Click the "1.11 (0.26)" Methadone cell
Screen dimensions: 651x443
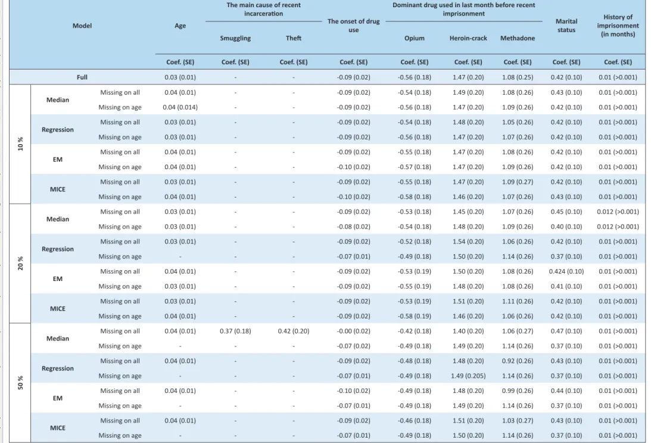click(518, 301)
